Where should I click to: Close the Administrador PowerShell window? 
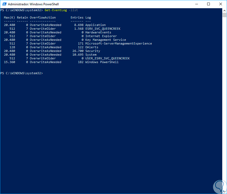221,4
